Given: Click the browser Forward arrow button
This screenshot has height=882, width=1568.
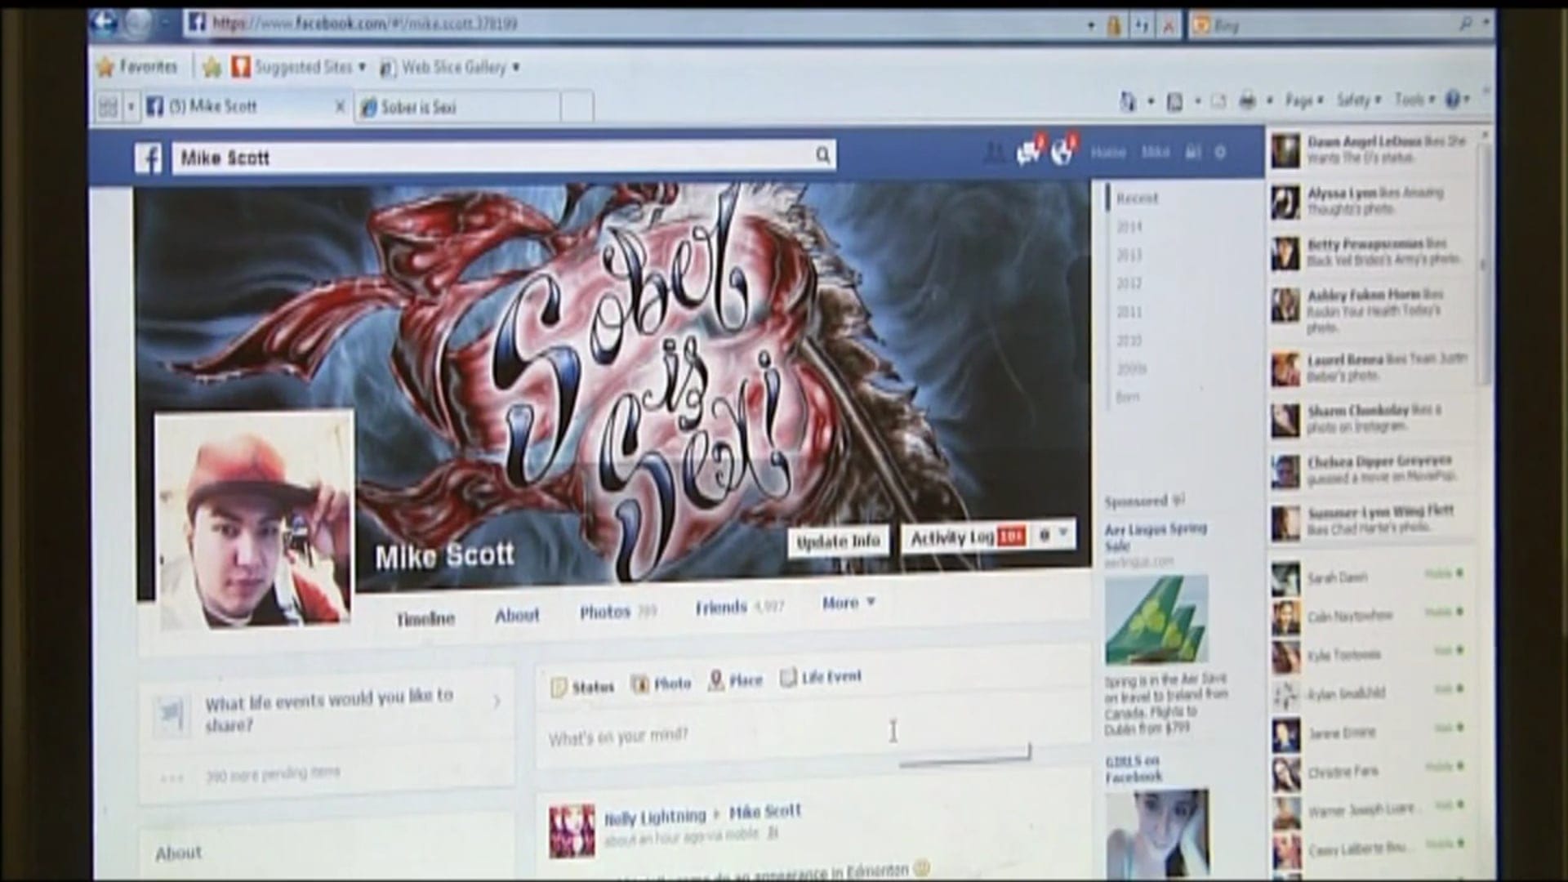Looking at the screenshot, I should pyautogui.click(x=139, y=24).
